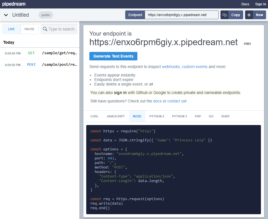This screenshot has width=268, height=219.
Task: Expand the Untitled source dropdown chevron
Action: pyautogui.click(x=6, y=15)
